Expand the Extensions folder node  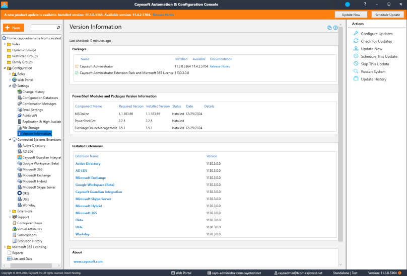coord(10,211)
